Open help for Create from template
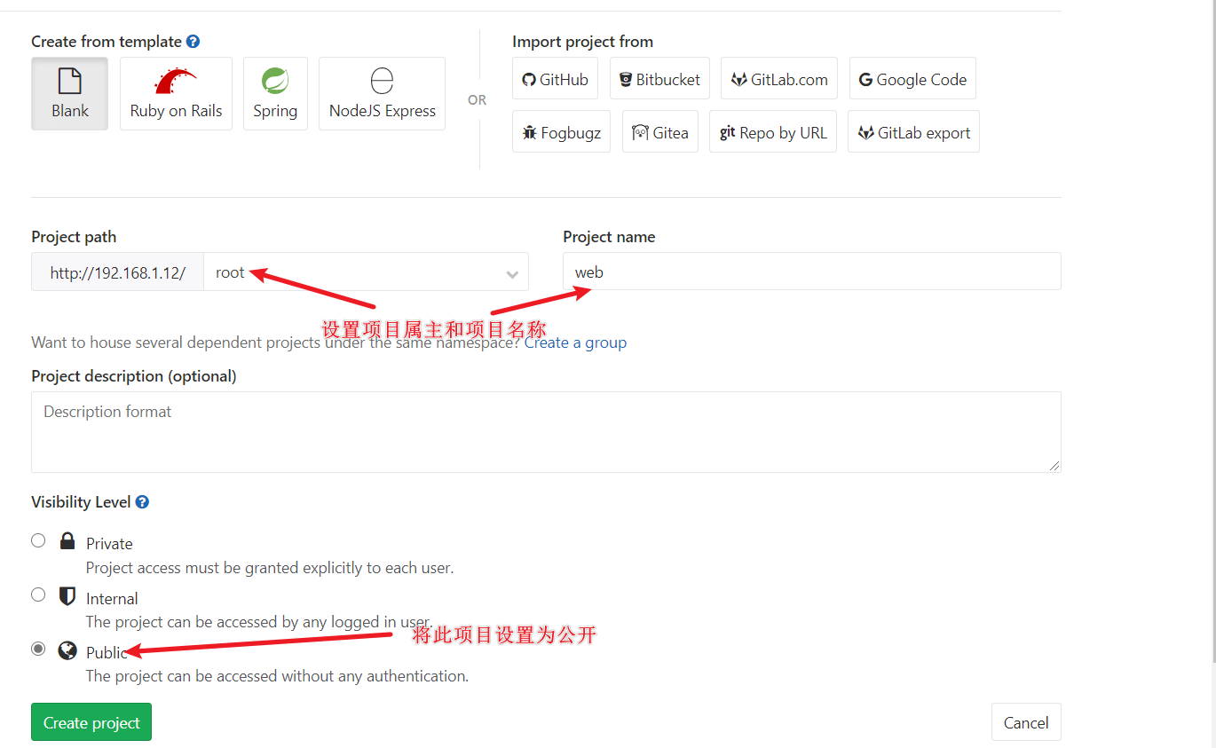This screenshot has height=748, width=1216. [193, 42]
